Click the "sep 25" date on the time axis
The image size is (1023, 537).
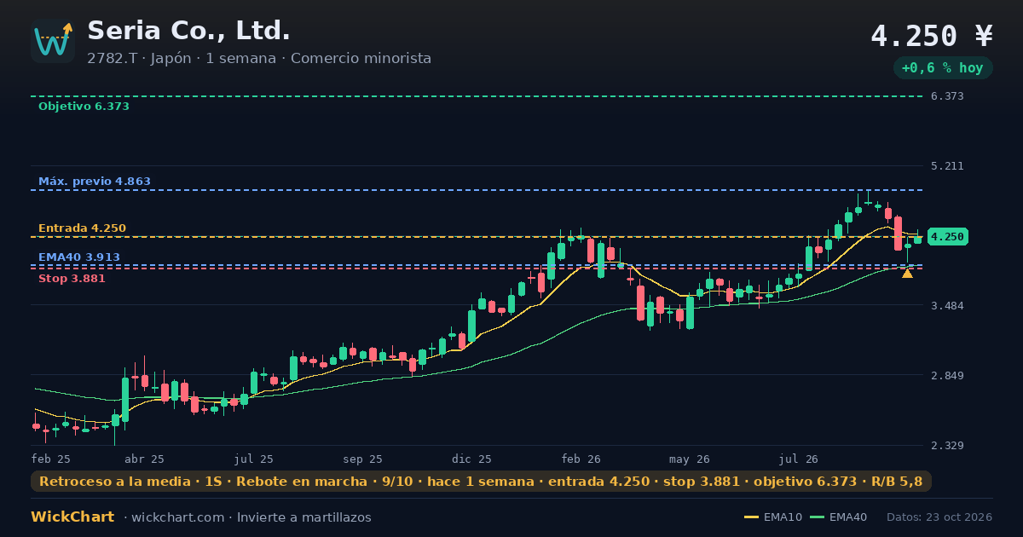[363, 459]
